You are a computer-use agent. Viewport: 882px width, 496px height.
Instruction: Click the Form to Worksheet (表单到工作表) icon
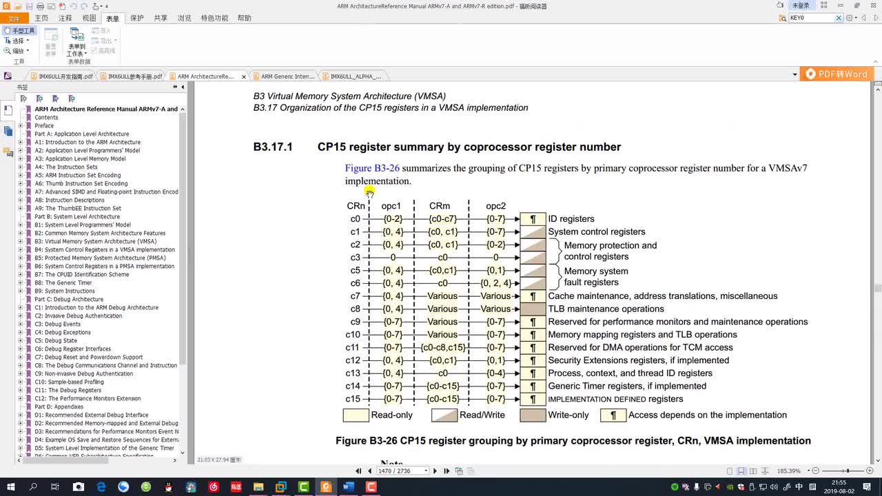pos(76,42)
